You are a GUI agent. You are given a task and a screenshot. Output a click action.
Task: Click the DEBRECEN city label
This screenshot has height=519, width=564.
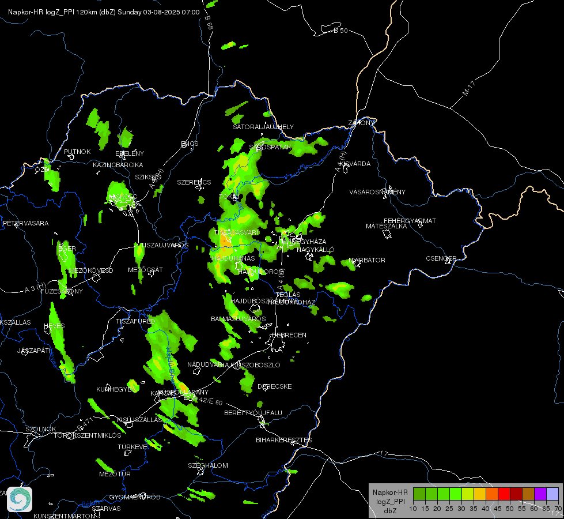(x=289, y=335)
